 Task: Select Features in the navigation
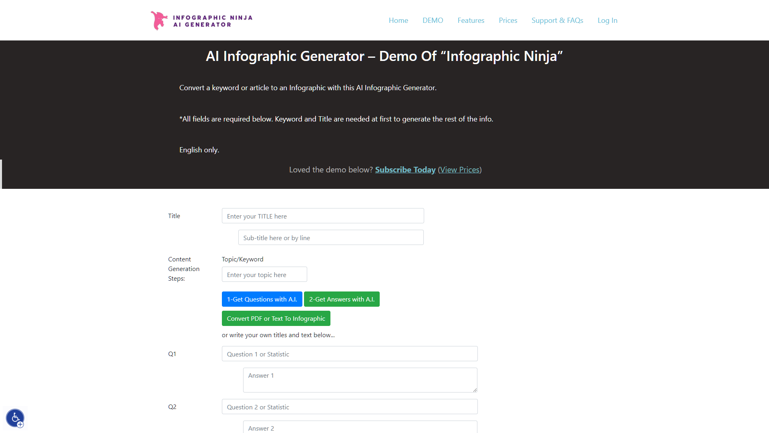[471, 20]
